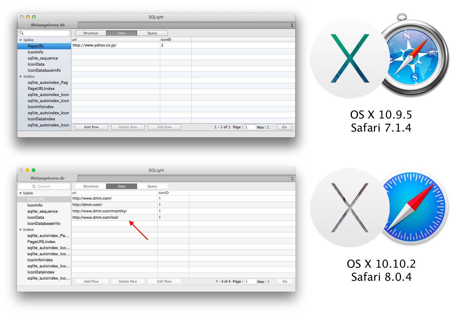
Task: Click Delete Row in the lower SQLight window
Action: pyautogui.click(x=128, y=281)
